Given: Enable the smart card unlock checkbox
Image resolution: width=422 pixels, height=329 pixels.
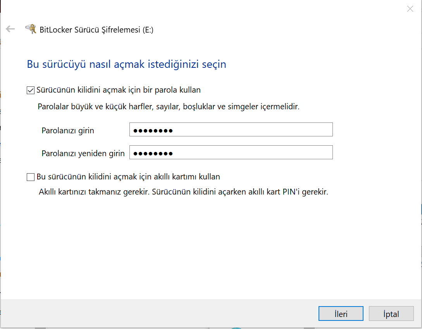Looking at the screenshot, I should click(x=31, y=177).
